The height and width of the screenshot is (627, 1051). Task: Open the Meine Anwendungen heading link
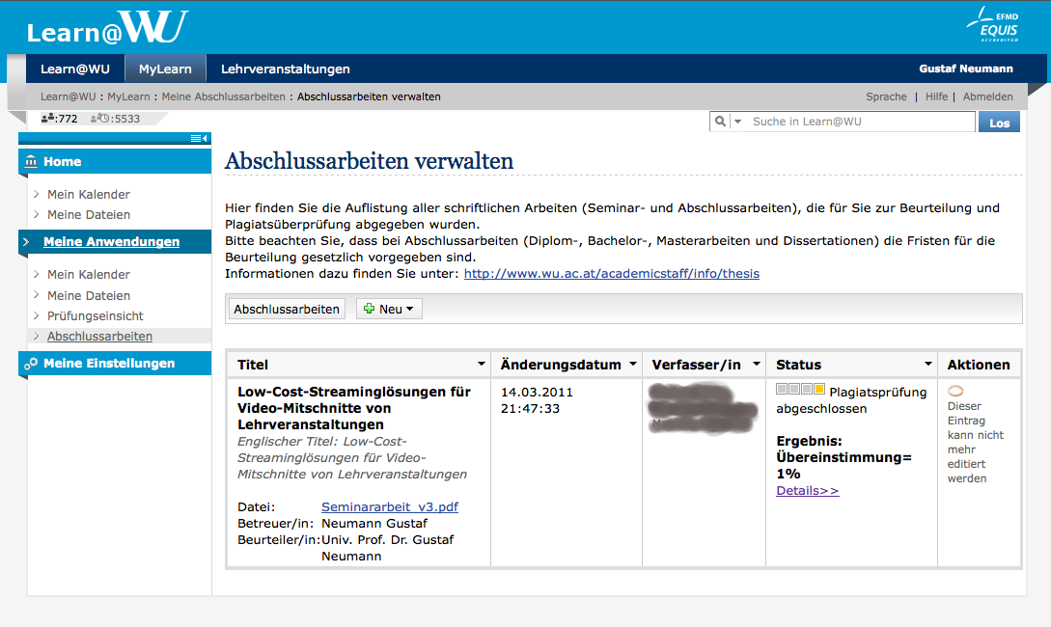111,242
